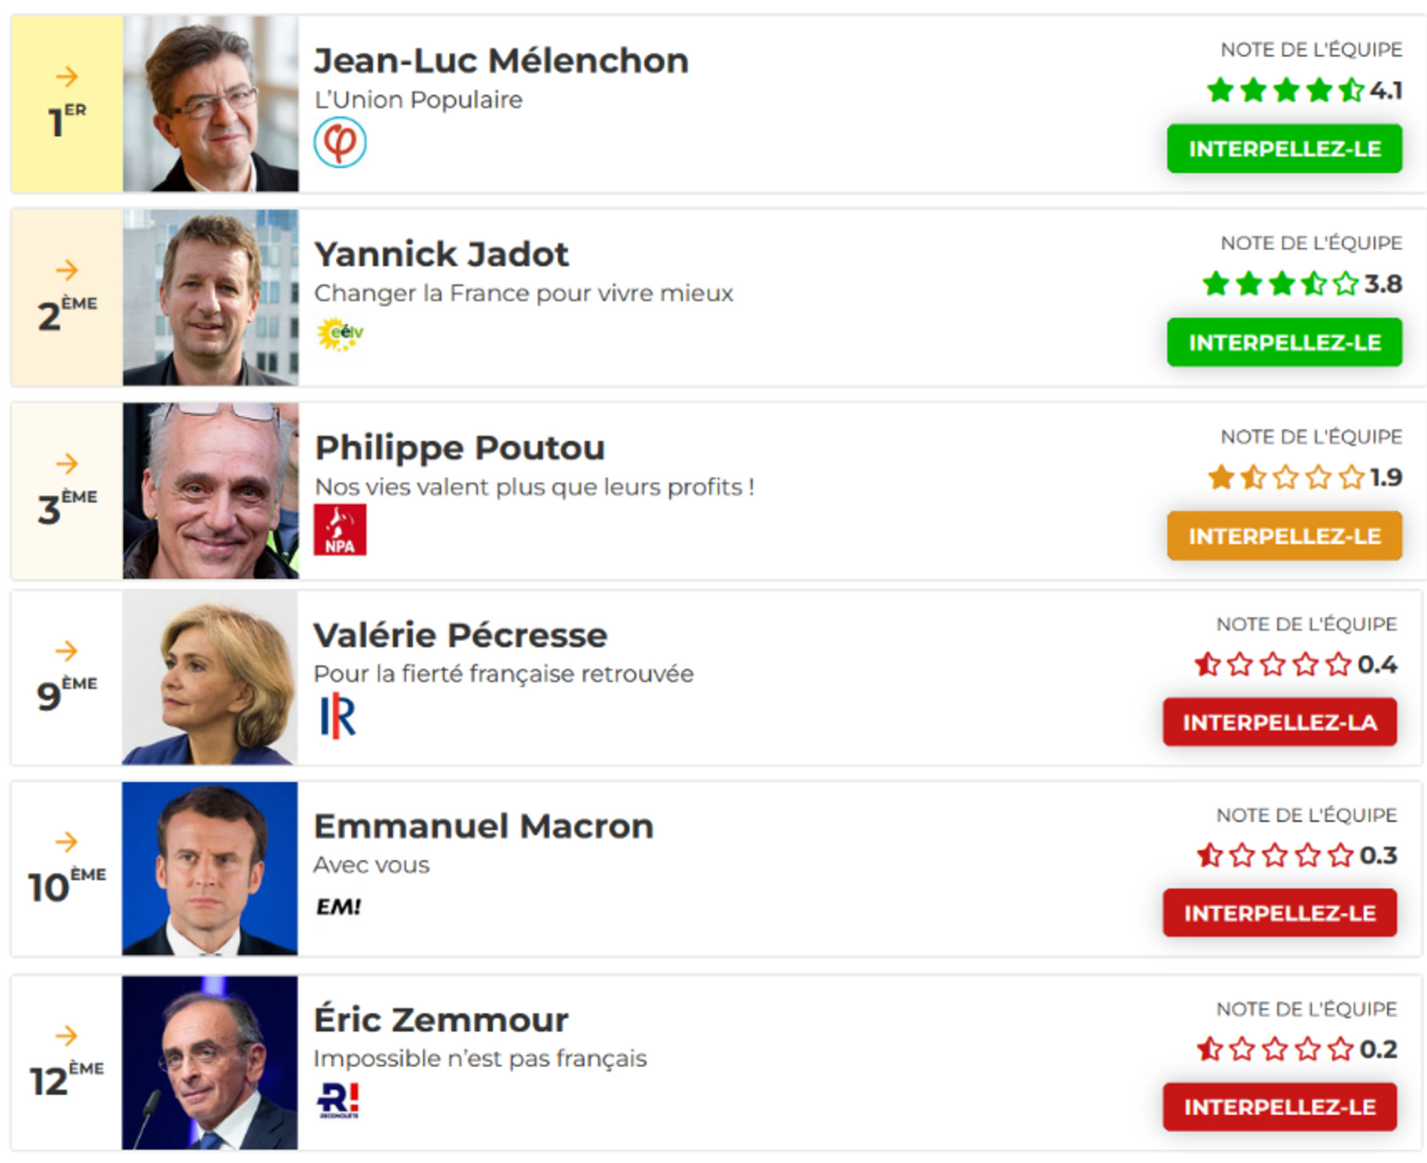Click Interpellez-le button for Yannick Jadot

click(1284, 342)
